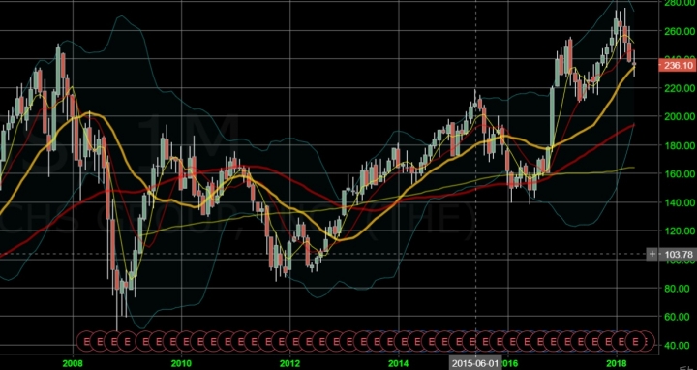Click the 120.00 price scale label

[679, 231]
